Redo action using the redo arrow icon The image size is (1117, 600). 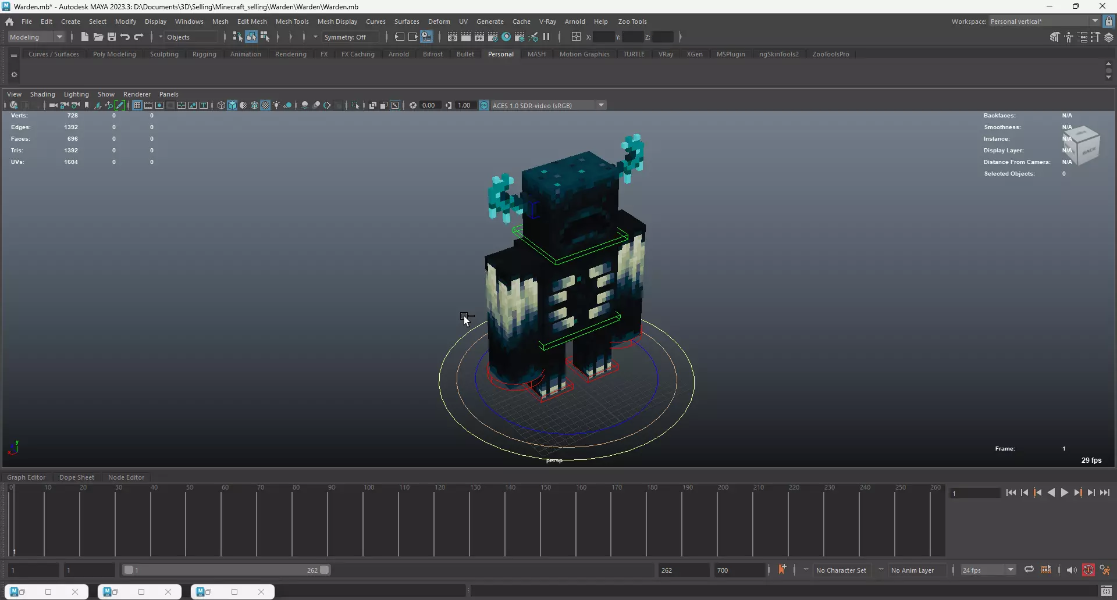pyautogui.click(x=138, y=37)
